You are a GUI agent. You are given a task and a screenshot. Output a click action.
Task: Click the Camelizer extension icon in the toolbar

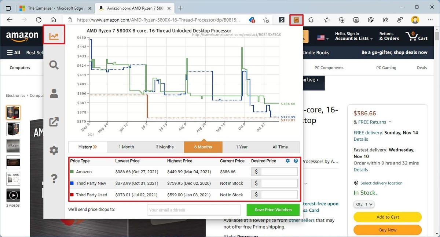(296, 20)
